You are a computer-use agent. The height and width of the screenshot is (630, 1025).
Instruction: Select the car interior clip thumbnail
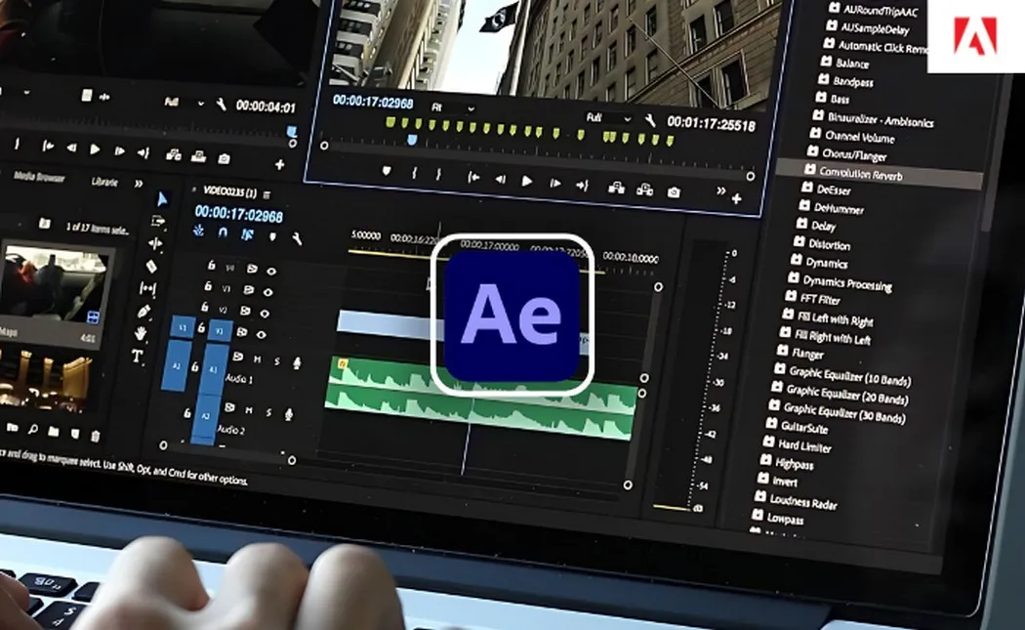[55, 286]
